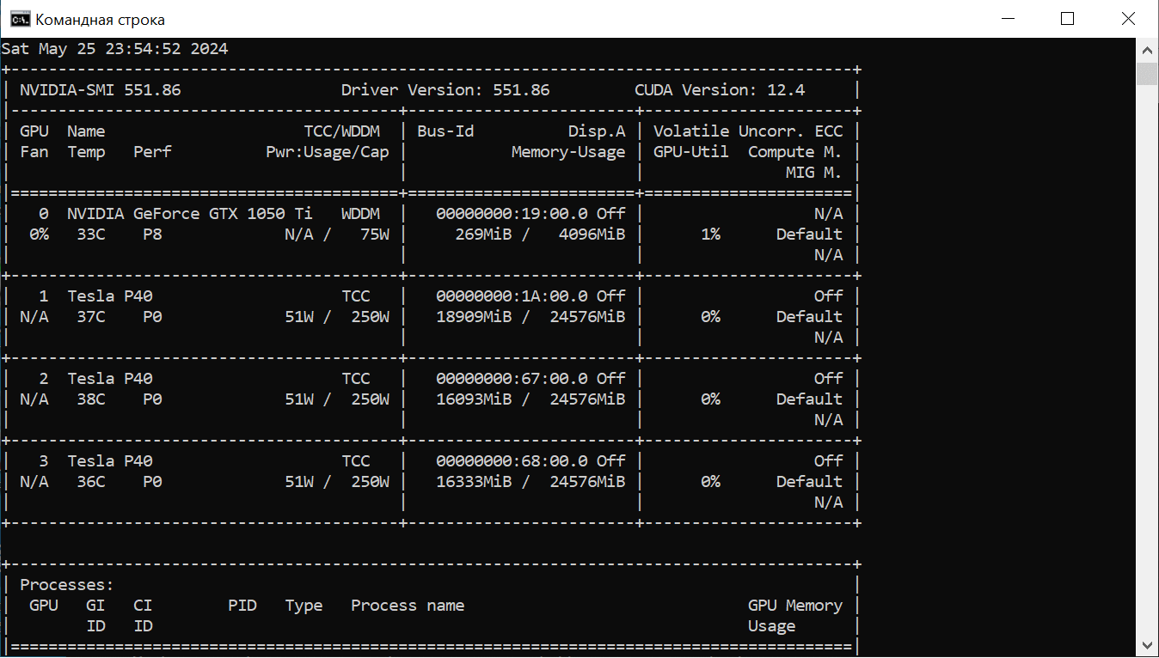
Task: Click the 'Командная строка' window title text
Action: click(x=100, y=20)
